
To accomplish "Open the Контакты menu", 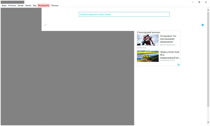I will 12,5.
